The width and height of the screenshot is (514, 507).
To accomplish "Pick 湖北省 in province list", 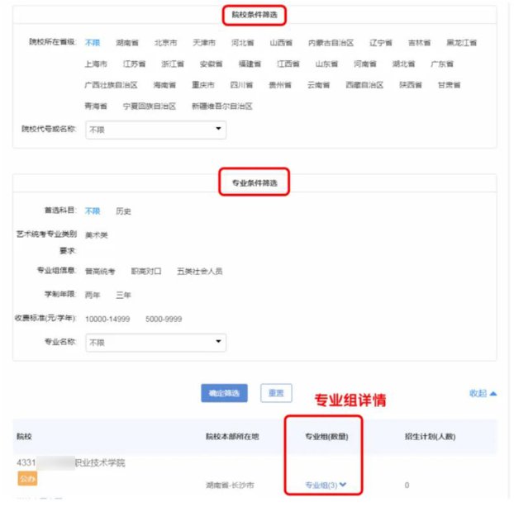I will [403, 64].
